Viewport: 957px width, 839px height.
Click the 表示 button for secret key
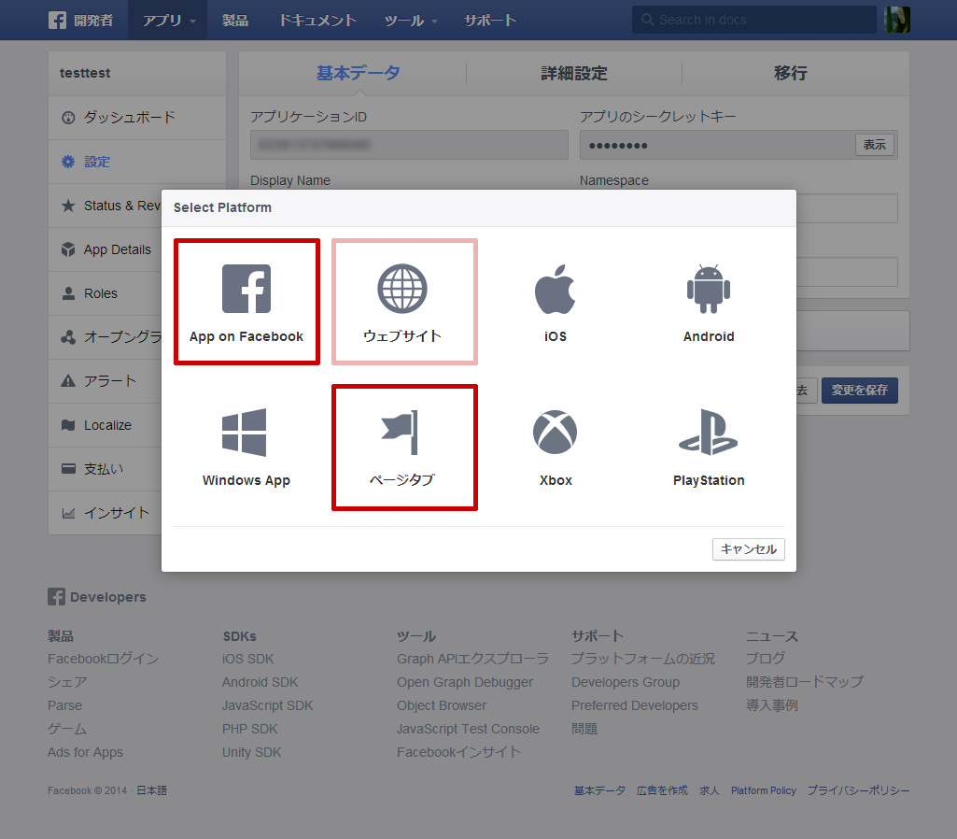click(x=875, y=145)
